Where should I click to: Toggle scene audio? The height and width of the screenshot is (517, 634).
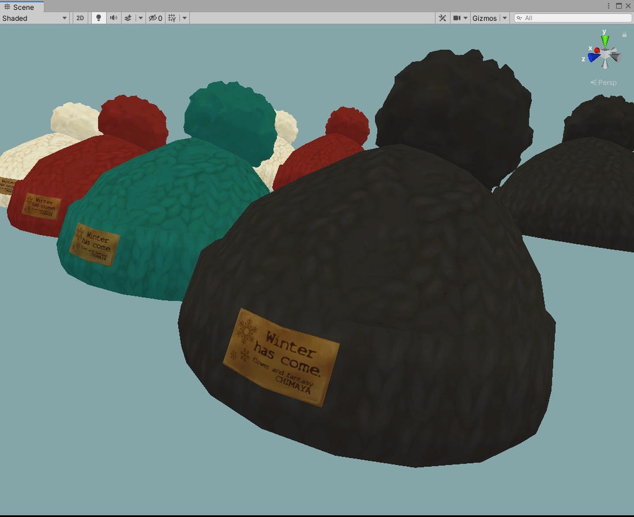tap(113, 18)
